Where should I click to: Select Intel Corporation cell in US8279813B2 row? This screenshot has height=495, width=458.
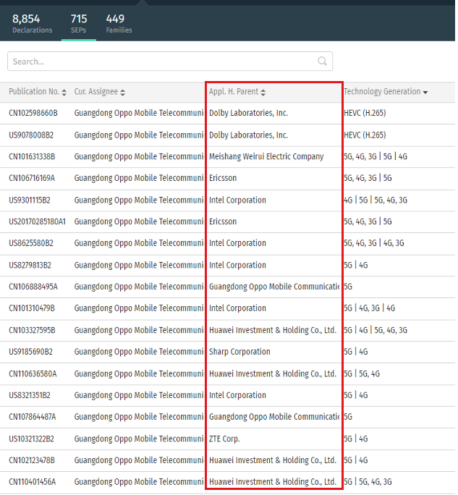tap(237, 265)
